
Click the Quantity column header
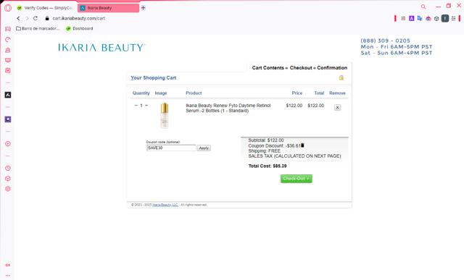tap(141, 93)
